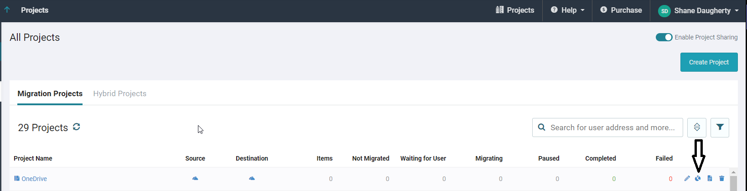Refresh the projects list
Image resolution: width=747 pixels, height=191 pixels.
(x=77, y=127)
